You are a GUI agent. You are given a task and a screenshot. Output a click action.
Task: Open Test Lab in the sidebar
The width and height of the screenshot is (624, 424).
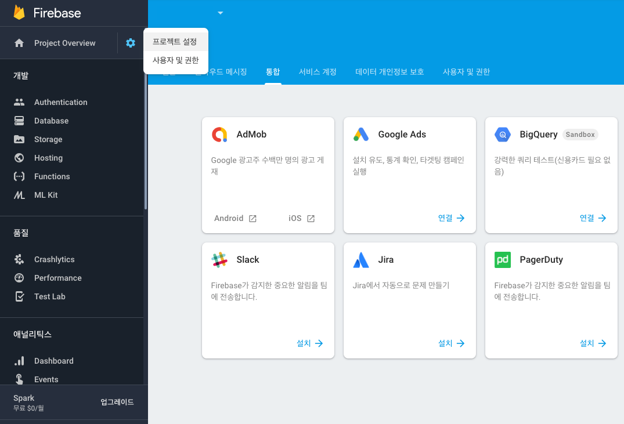[50, 296]
